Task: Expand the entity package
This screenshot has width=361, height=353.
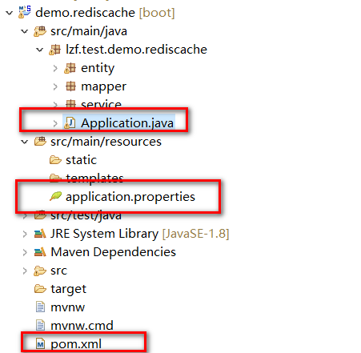Action: click(x=55, y=68)
